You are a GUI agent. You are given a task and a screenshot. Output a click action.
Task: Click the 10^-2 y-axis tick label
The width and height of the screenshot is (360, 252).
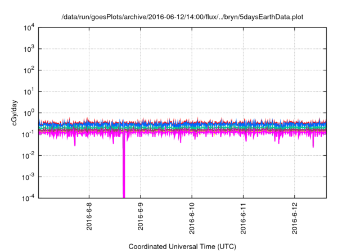point(29,156)
